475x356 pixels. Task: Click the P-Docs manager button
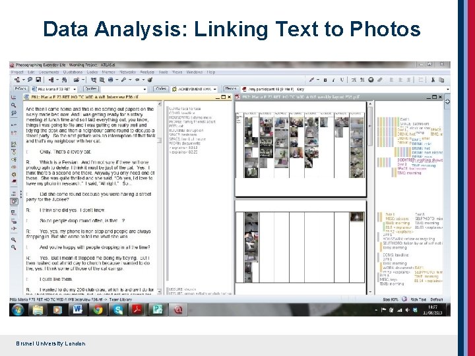pyautogui.click(x=20, y=89)
